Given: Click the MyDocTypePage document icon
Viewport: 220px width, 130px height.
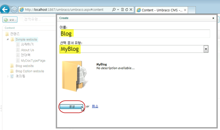Looking at the screenshot, I should click(x=18, y=61).
